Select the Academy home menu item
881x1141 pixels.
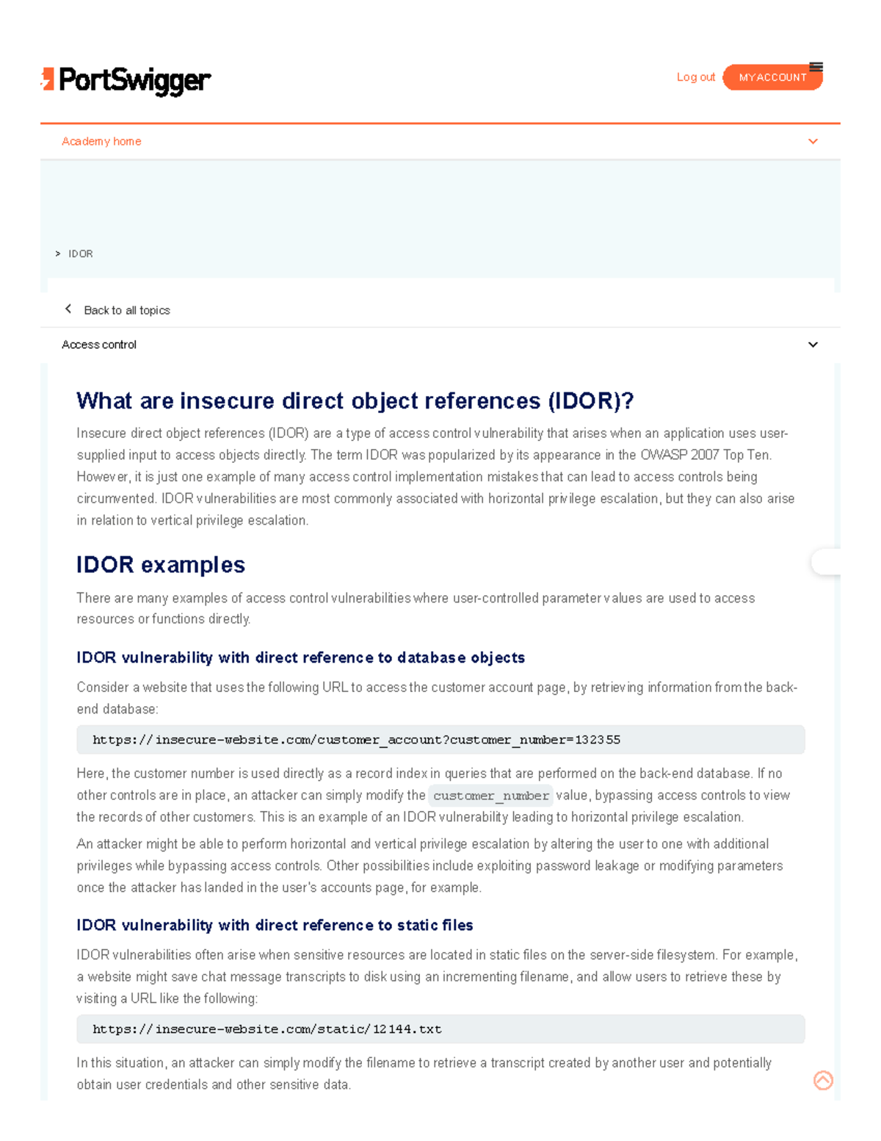click(x=102, y=141)
